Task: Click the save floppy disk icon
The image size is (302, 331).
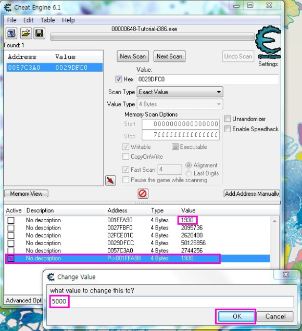Action: pyautogui.click(x=39, y=33)
